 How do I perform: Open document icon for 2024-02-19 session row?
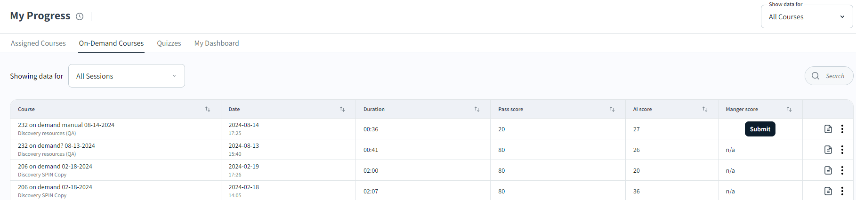pyautogui.click(x=828, y=170)
